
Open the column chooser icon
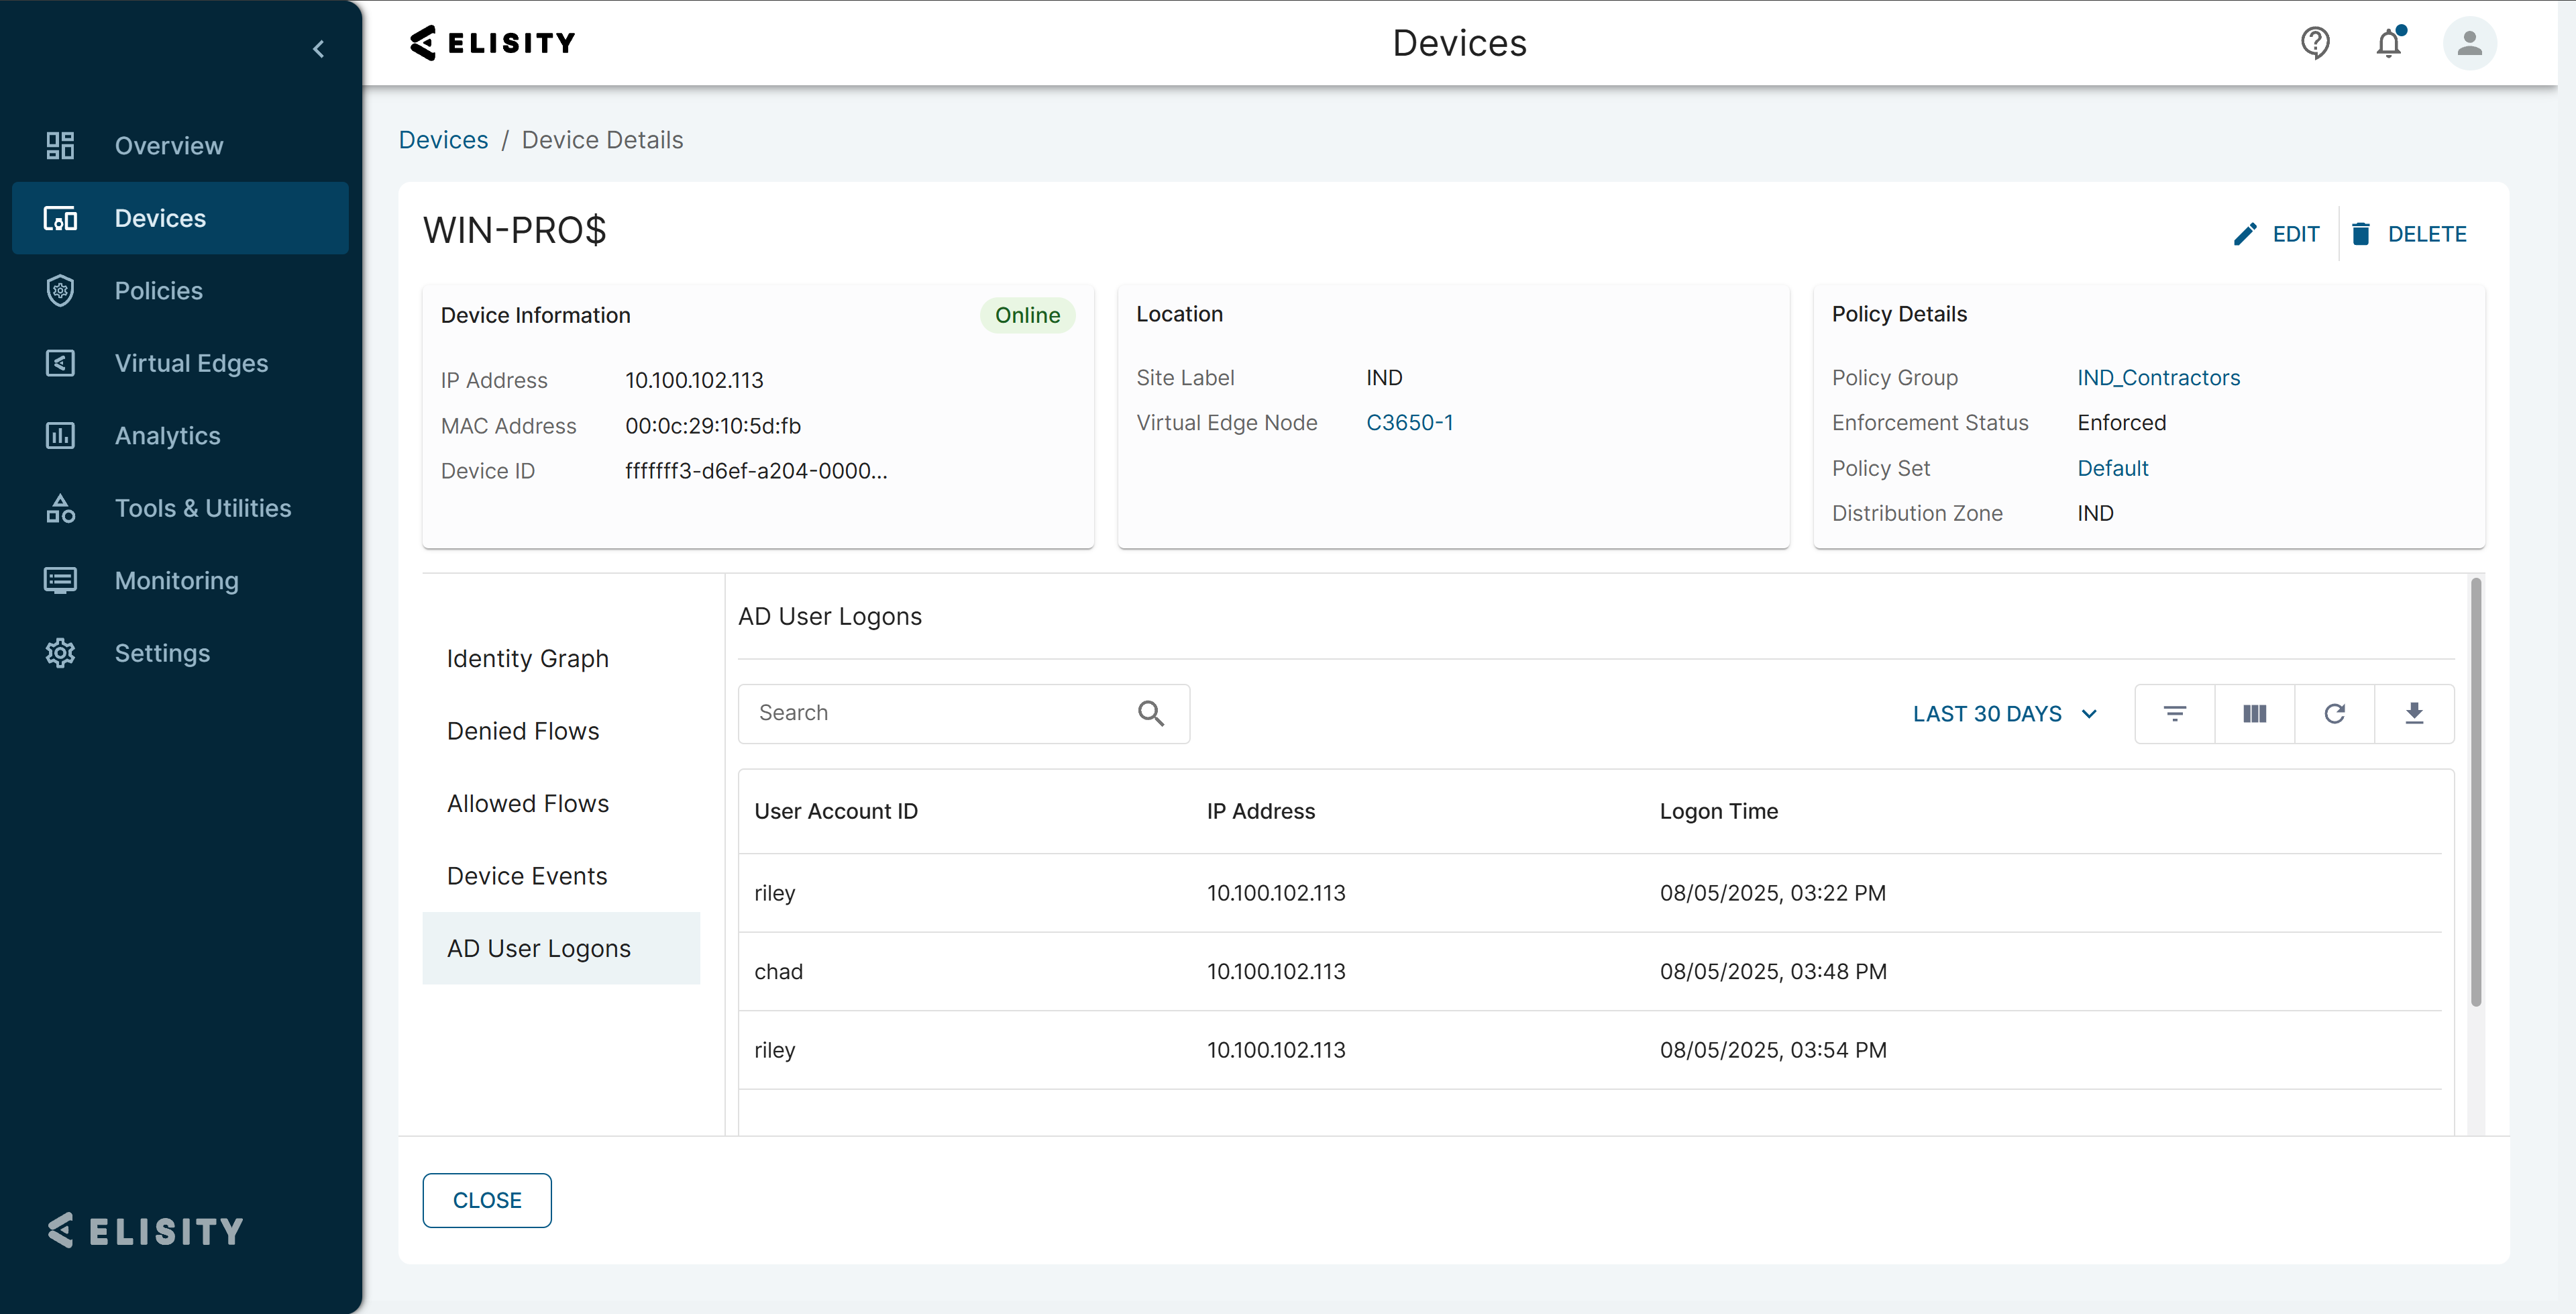click(x=2255, y=713)
